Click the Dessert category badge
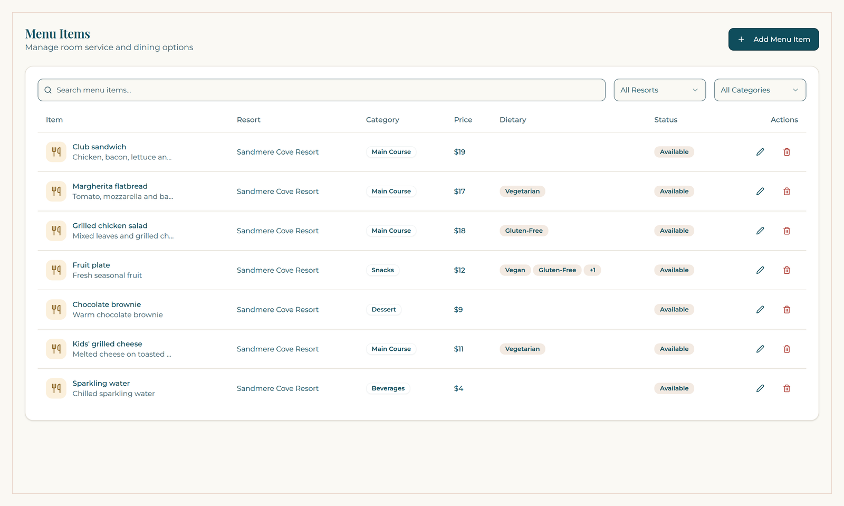 [x=383, y=310]
